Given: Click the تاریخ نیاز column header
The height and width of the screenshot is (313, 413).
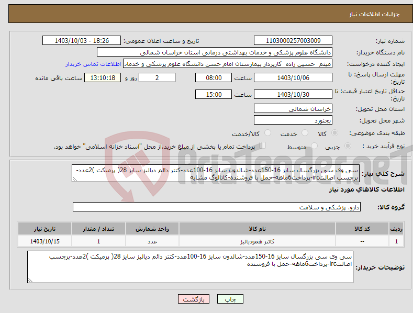Looking at the screenshot, I should click(x=44, y=229).
